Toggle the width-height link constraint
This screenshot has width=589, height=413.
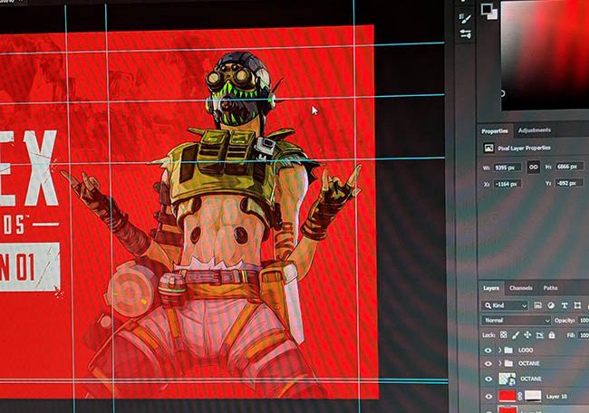coord(534,167)
